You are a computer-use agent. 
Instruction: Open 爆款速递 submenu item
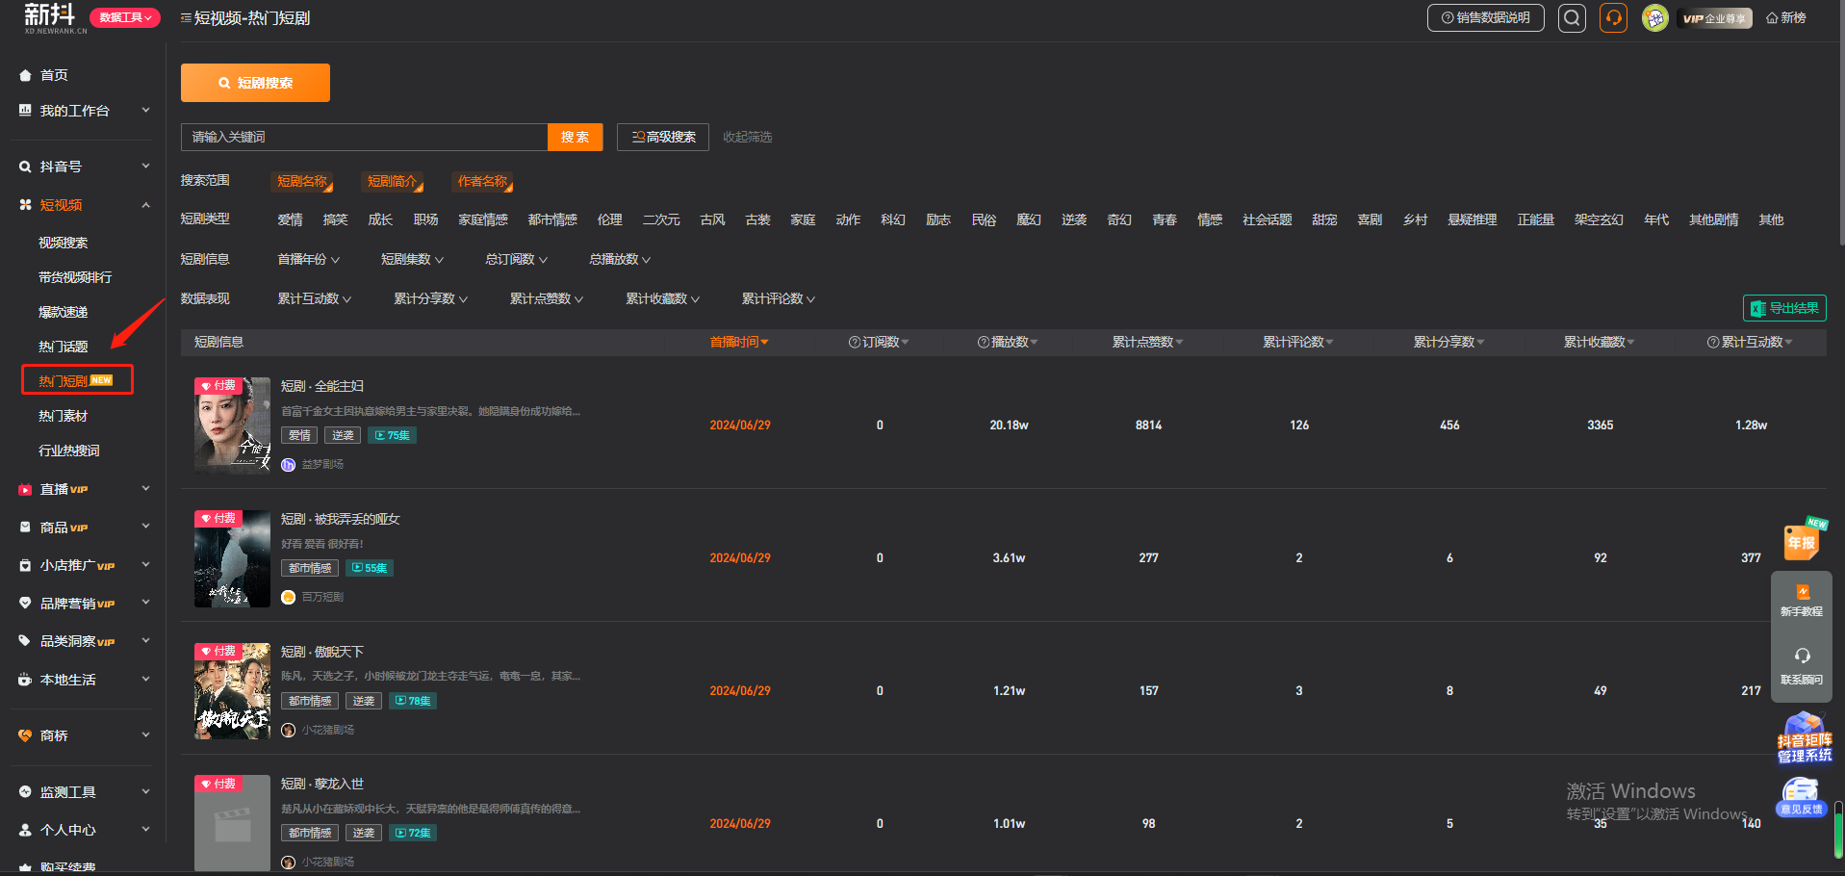(63, 312)
